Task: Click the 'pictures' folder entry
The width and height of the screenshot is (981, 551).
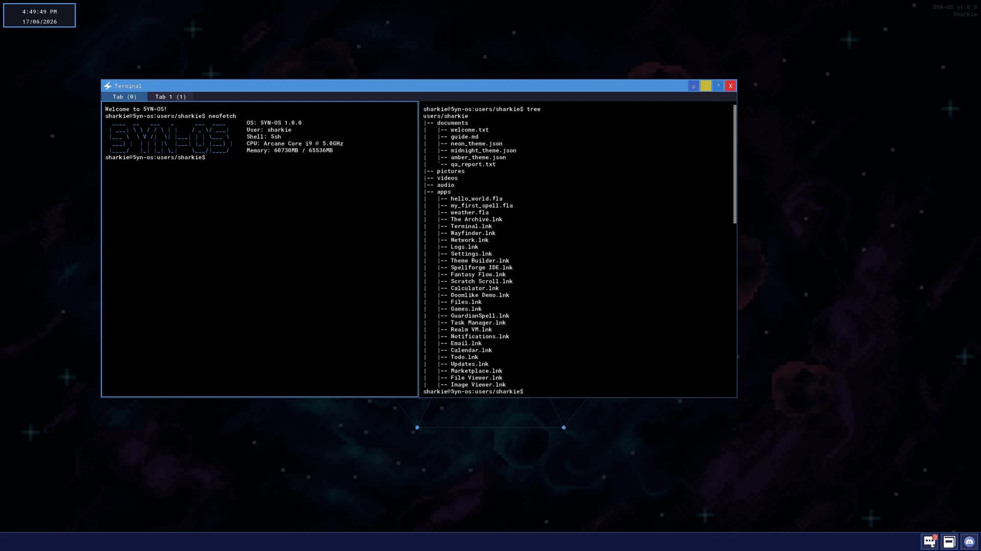Action: 451,171
